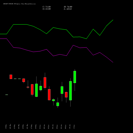Click the tall green candlestick for 10 Jun

(70, 91)
